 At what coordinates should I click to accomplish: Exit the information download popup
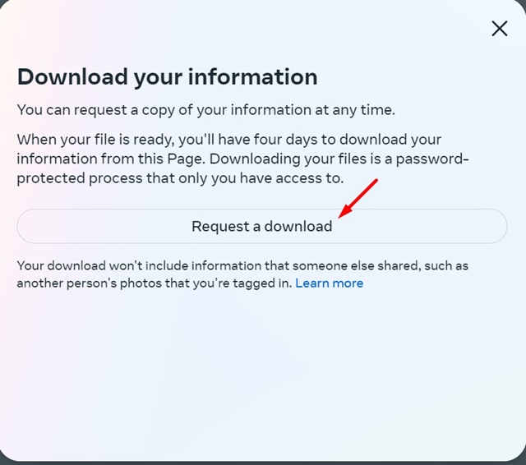pos(500,29)
